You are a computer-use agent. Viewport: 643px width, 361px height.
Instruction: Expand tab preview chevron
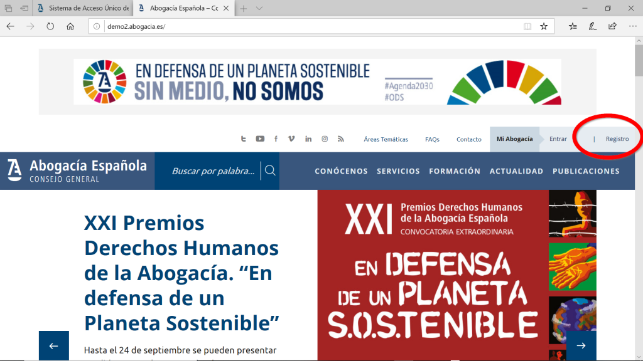[259, 8]
